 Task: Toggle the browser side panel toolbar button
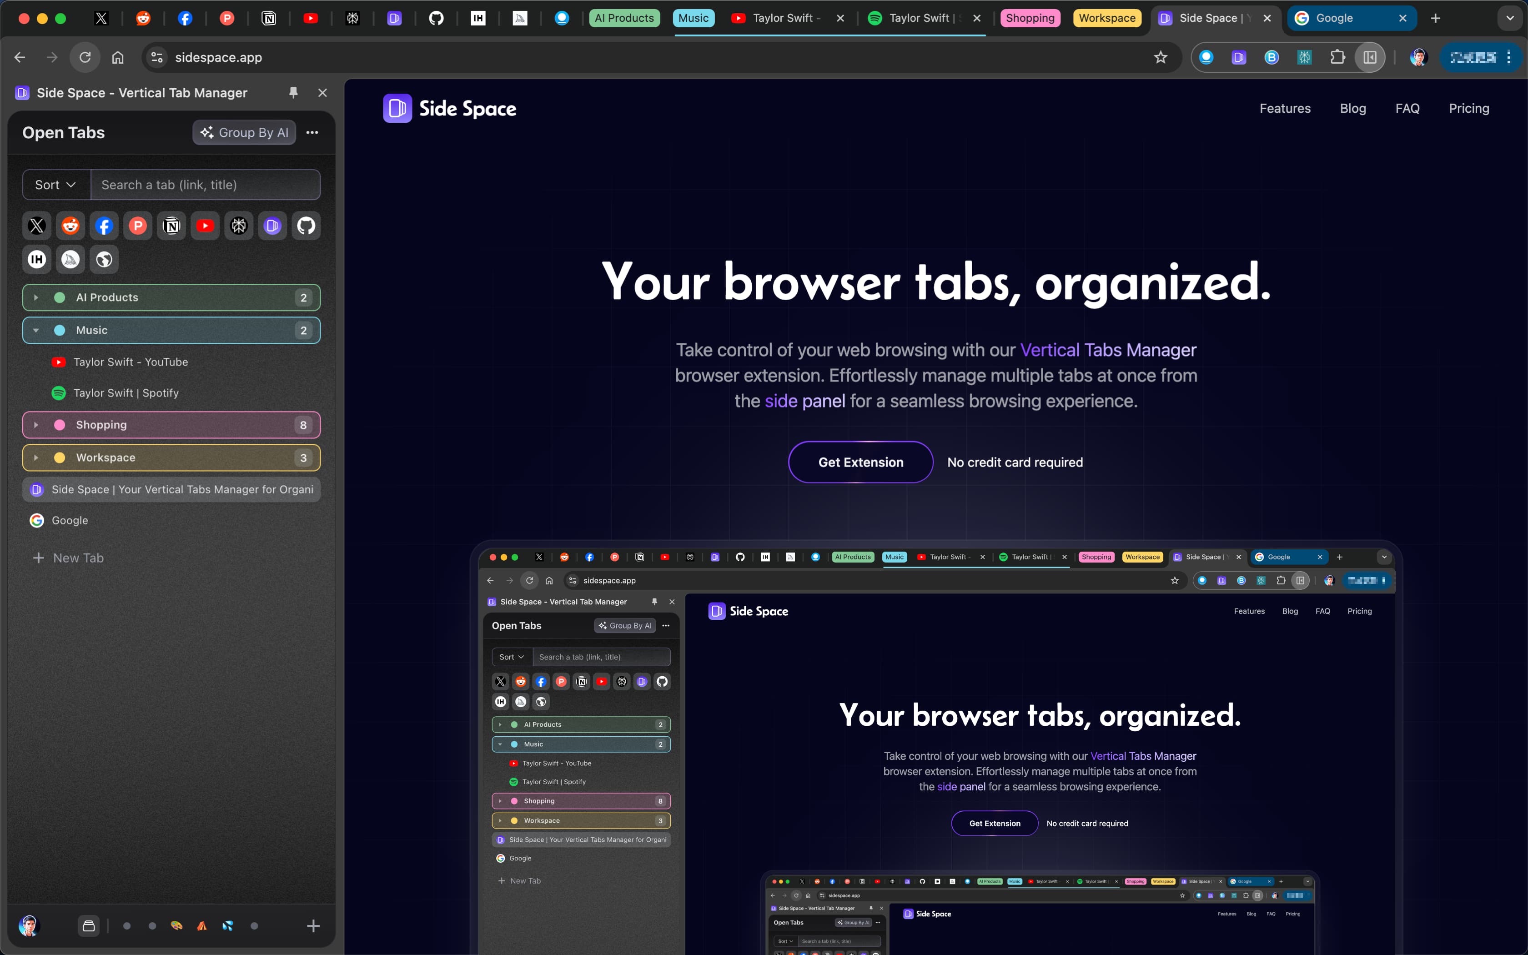(x=1370, y=57)
